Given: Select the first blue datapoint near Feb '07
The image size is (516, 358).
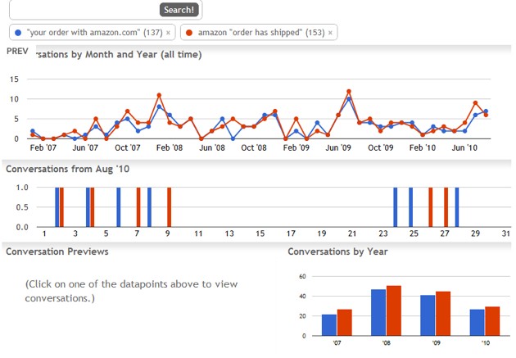Looking at the screenshot, I should click(x=32, y=131).
